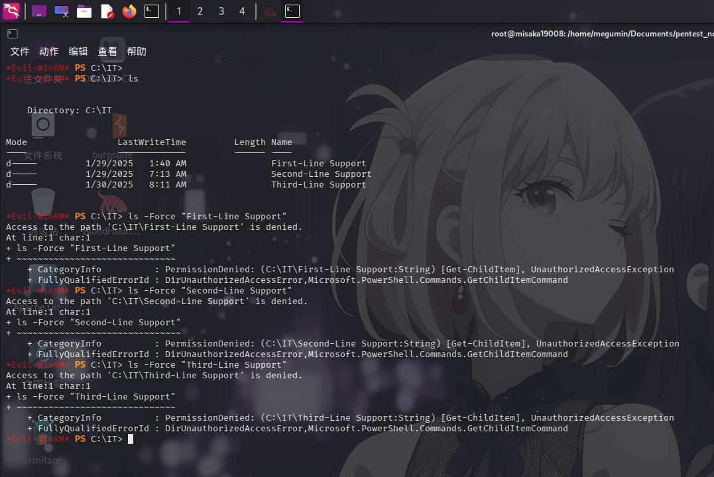Click the '7:13 AM' timestamp
This screenshot has height=477, width=714.
click(168, 174)
